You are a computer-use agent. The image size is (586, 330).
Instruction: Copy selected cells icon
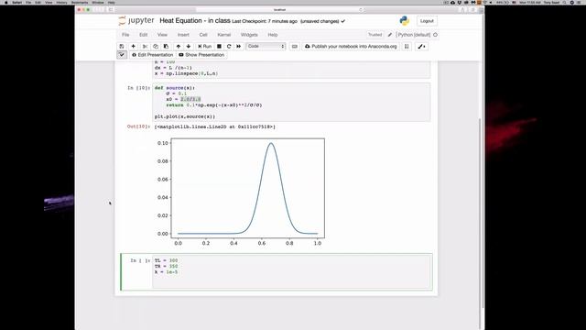tap(156, 47)
